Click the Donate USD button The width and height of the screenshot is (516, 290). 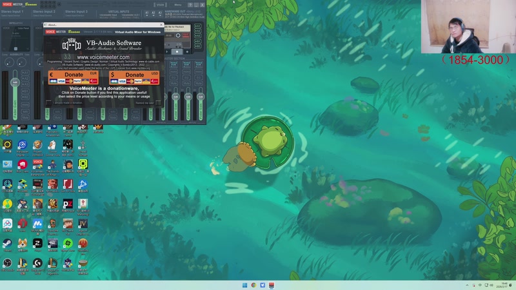[x=134, y=77]
